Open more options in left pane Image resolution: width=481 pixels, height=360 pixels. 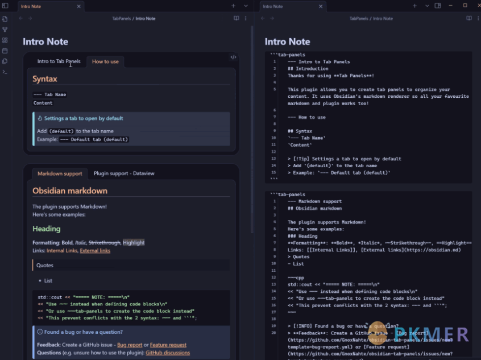tap(246, 18)
